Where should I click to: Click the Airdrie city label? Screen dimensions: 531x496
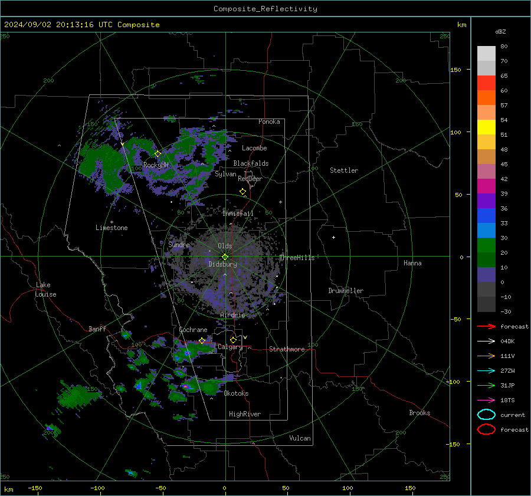click(232, 315)
